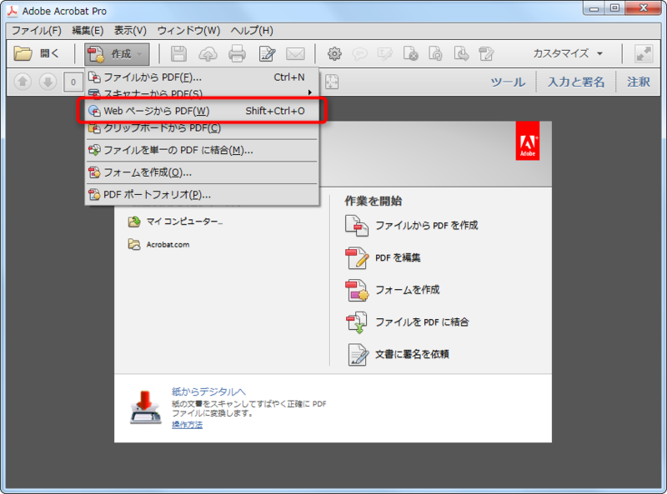Open the ツール panel tab
Viewport: 667px width, 494px height.
pos(508,82)
